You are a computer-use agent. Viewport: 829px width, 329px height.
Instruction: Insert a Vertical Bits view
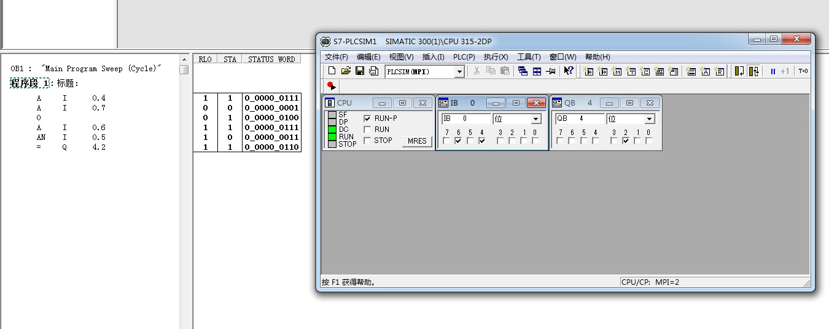tap(673, 71)
